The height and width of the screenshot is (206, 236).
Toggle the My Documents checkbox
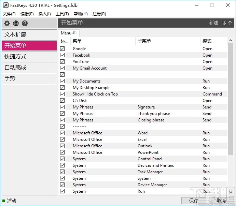[62, 81]
